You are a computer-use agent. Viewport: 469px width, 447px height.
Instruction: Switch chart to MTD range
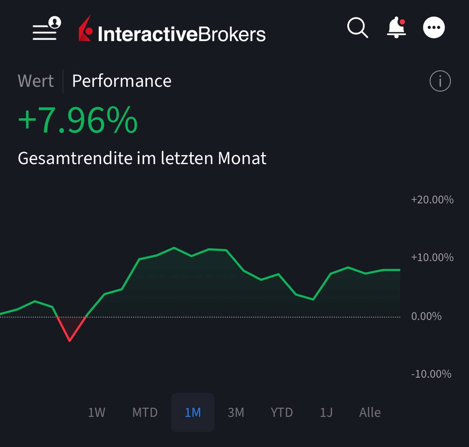pyautogui.click(x=145, y=413)
